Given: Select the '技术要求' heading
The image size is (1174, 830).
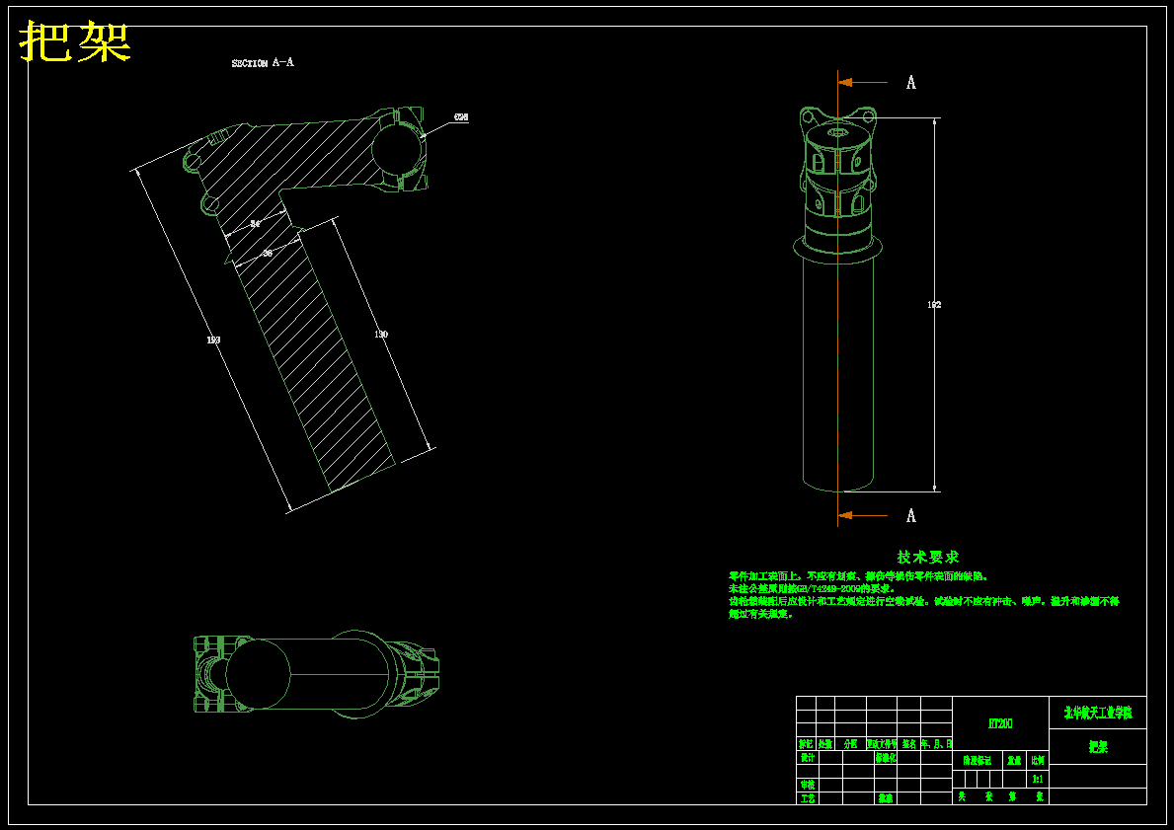Looking at the screenshot, I should 928,557.
